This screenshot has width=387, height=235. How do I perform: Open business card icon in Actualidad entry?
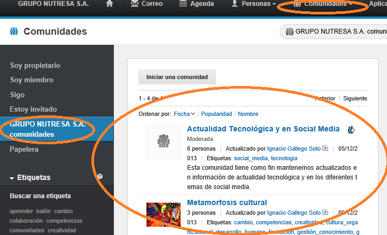click(x=326, y=148)
